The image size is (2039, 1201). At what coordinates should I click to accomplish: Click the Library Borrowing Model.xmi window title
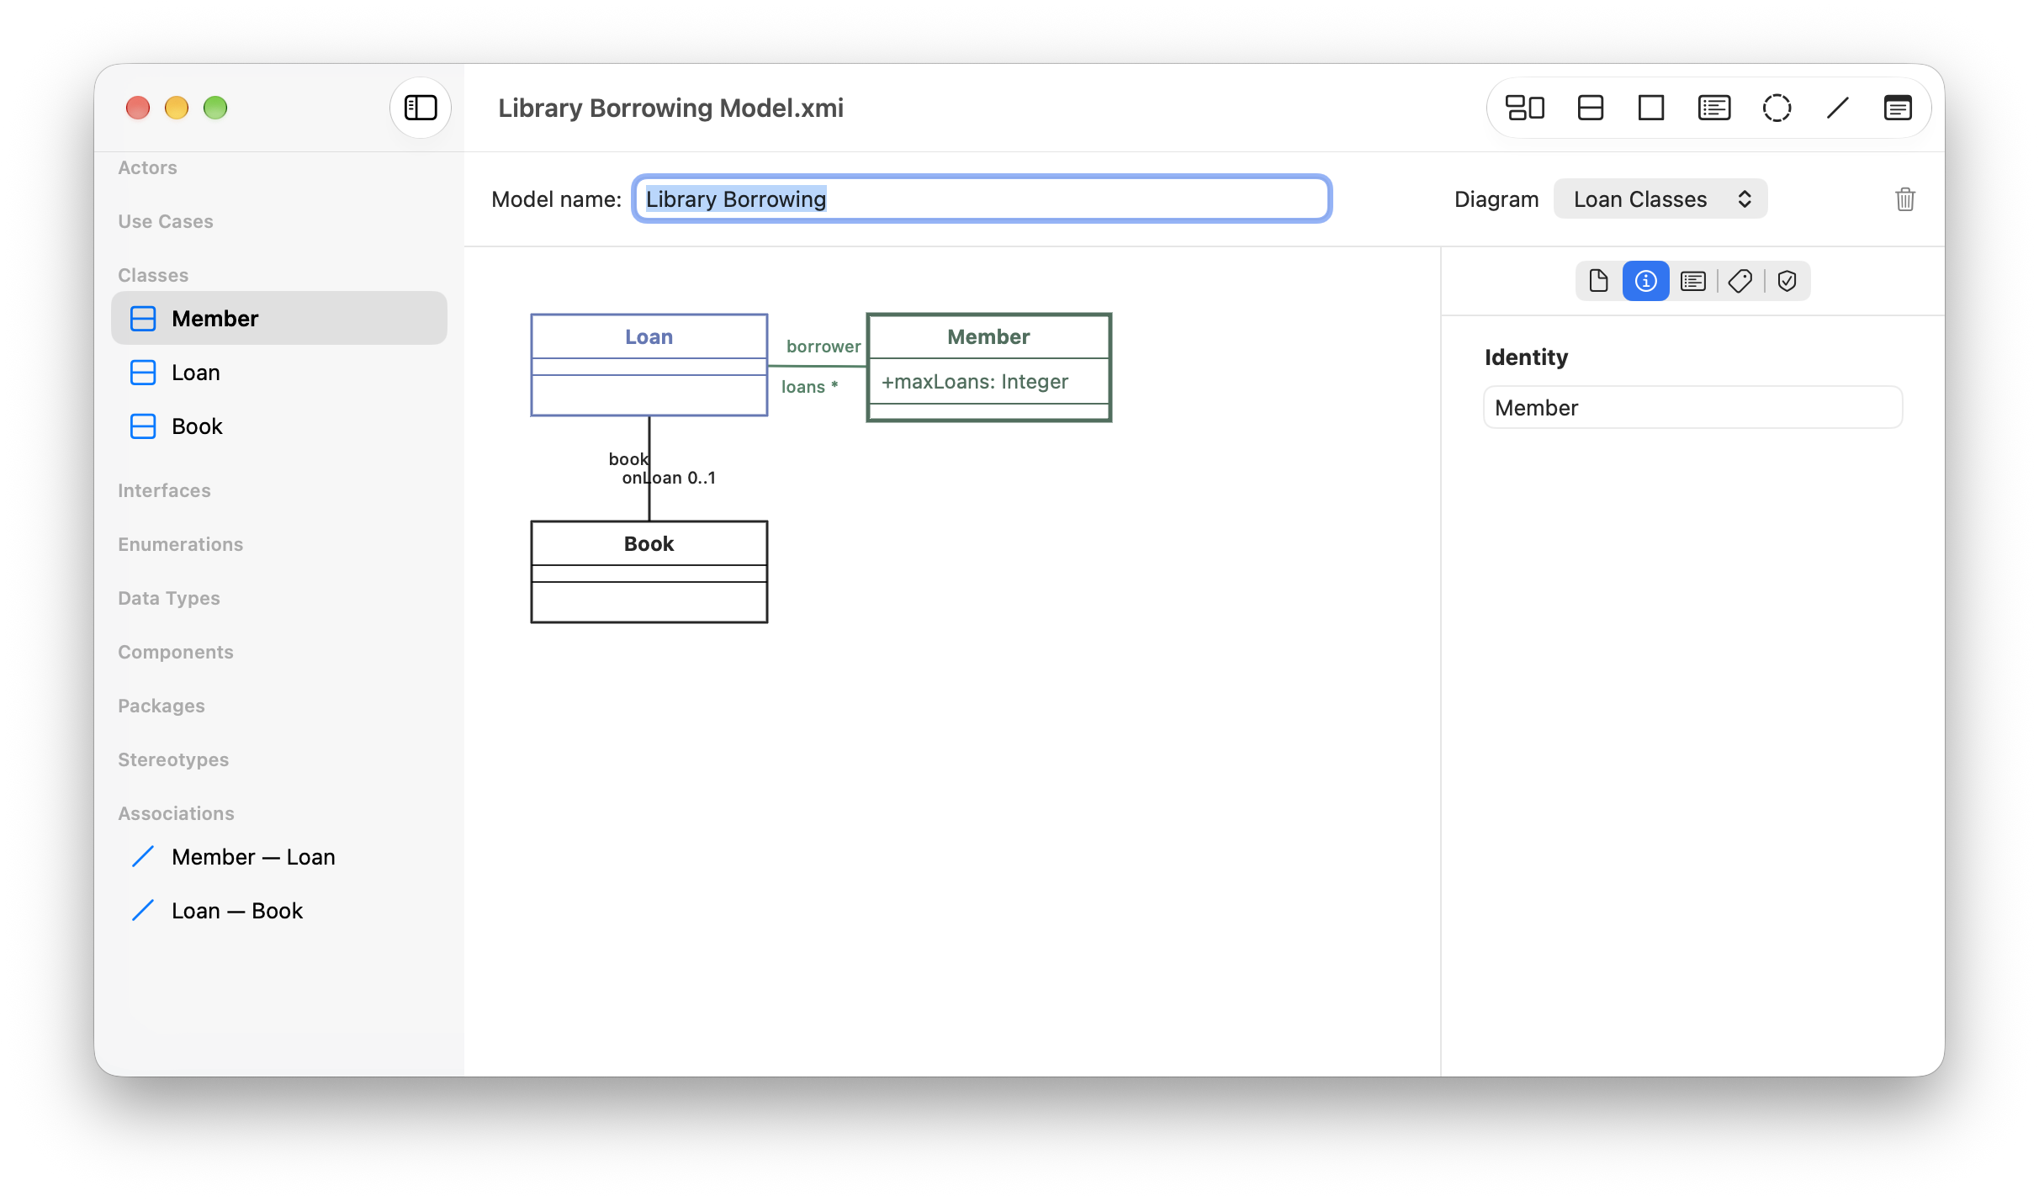670,108
